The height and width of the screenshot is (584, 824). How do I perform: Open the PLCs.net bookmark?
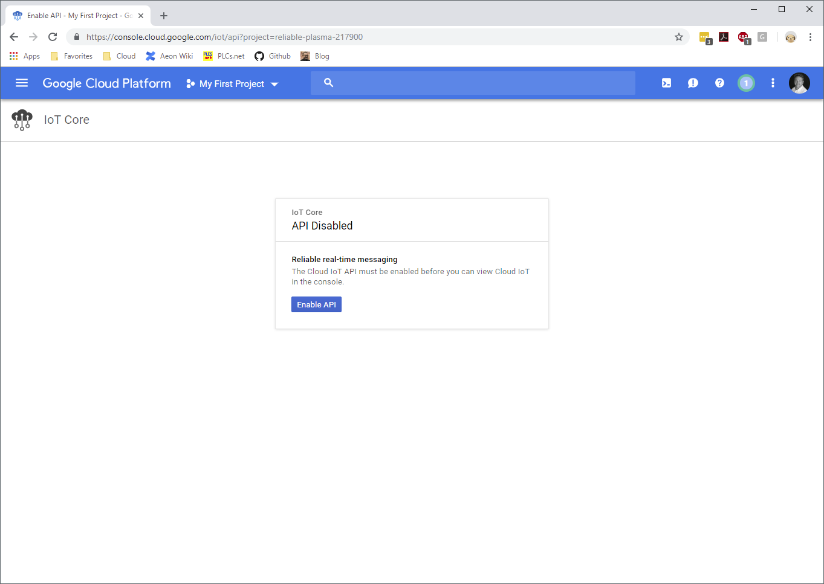coord(224,56)
